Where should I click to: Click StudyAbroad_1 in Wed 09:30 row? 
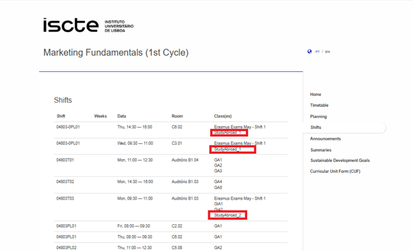[227, 150]
